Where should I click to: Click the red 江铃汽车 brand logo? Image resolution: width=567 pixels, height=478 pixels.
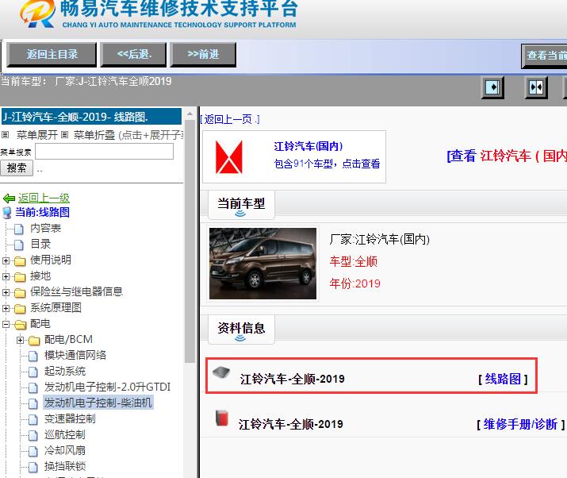(x=229, y=157)
